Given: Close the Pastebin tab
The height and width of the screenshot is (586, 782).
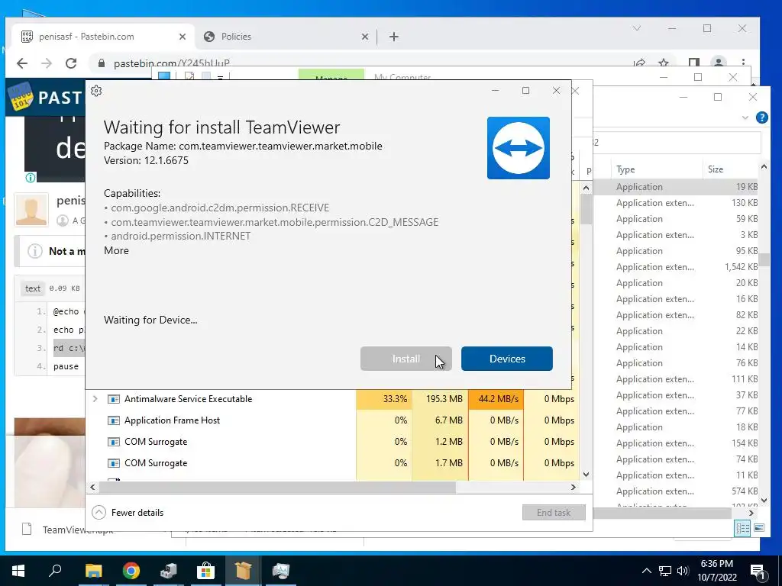Looking at the screenshot, I should click(x=182, y=37).
